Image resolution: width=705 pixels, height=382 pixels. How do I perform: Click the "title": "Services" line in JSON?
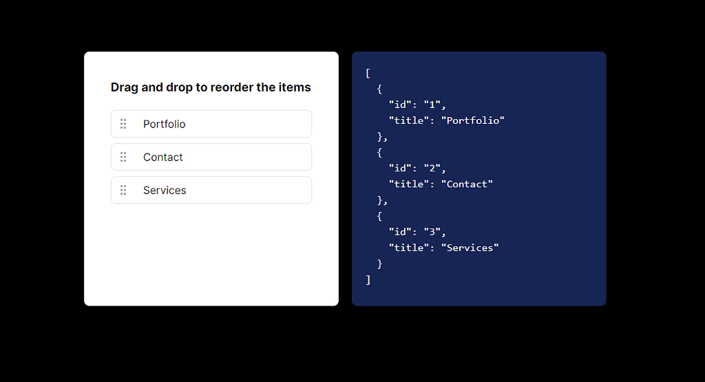pos(444,248)
